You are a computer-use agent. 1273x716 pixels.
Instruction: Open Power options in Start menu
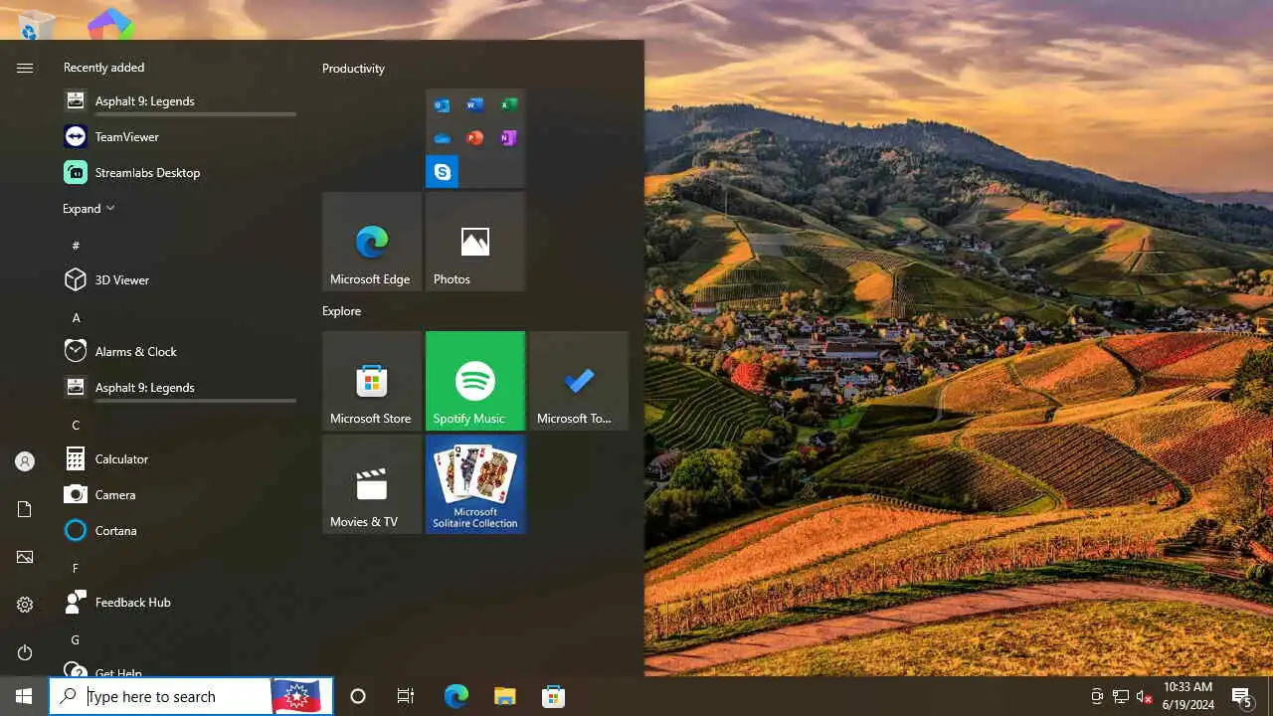(x=25, y=652)
